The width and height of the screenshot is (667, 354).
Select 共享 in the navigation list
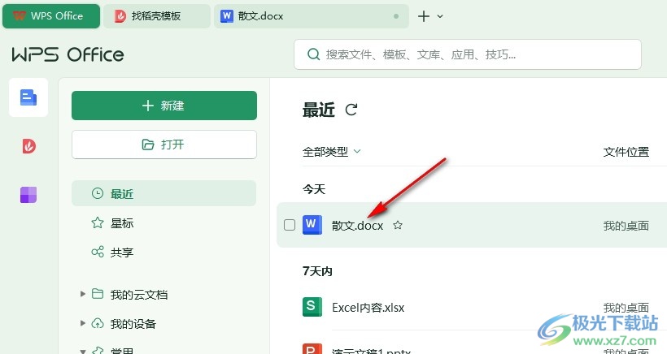[163, 253]
